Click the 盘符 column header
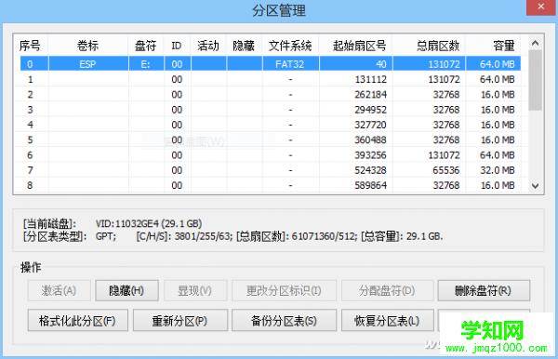This screenshot has width=558, height=359. (146, 46)
